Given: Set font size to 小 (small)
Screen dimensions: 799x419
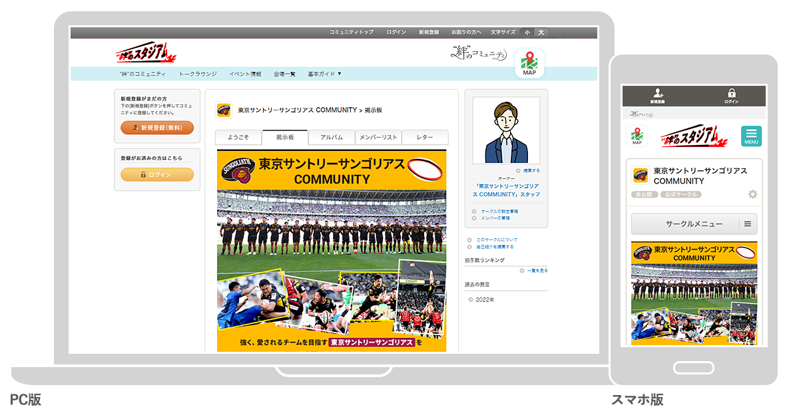Looking at the screenshot, I should [527, 32].
